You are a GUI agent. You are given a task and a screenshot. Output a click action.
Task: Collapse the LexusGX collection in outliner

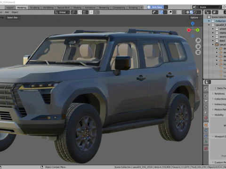click(209, 25)
